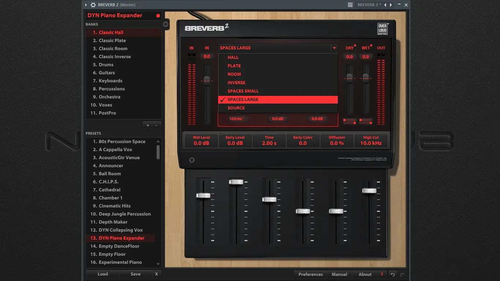Screen dimensions: 500x281
Task: Click the Diffusion parameter box
Action: point(337,140)
